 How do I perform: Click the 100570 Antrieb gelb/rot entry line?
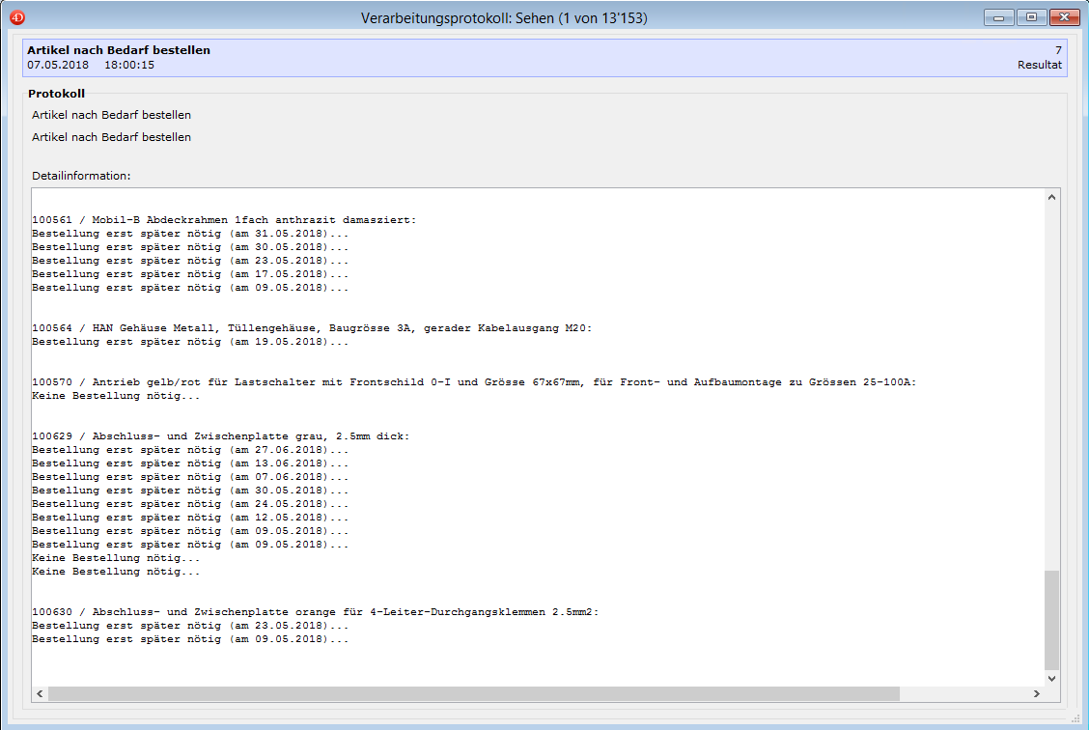point(473,382)
